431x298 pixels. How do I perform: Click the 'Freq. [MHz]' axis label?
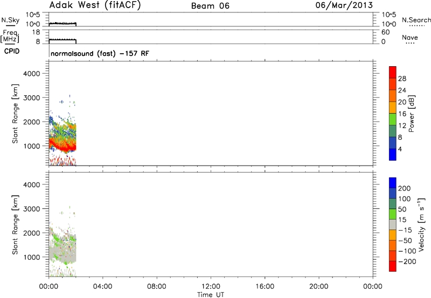(x=10, y=36)
